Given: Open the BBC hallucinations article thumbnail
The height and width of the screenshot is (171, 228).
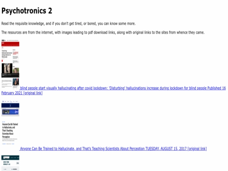Looking at the screenshot, I should coord(10,65).
